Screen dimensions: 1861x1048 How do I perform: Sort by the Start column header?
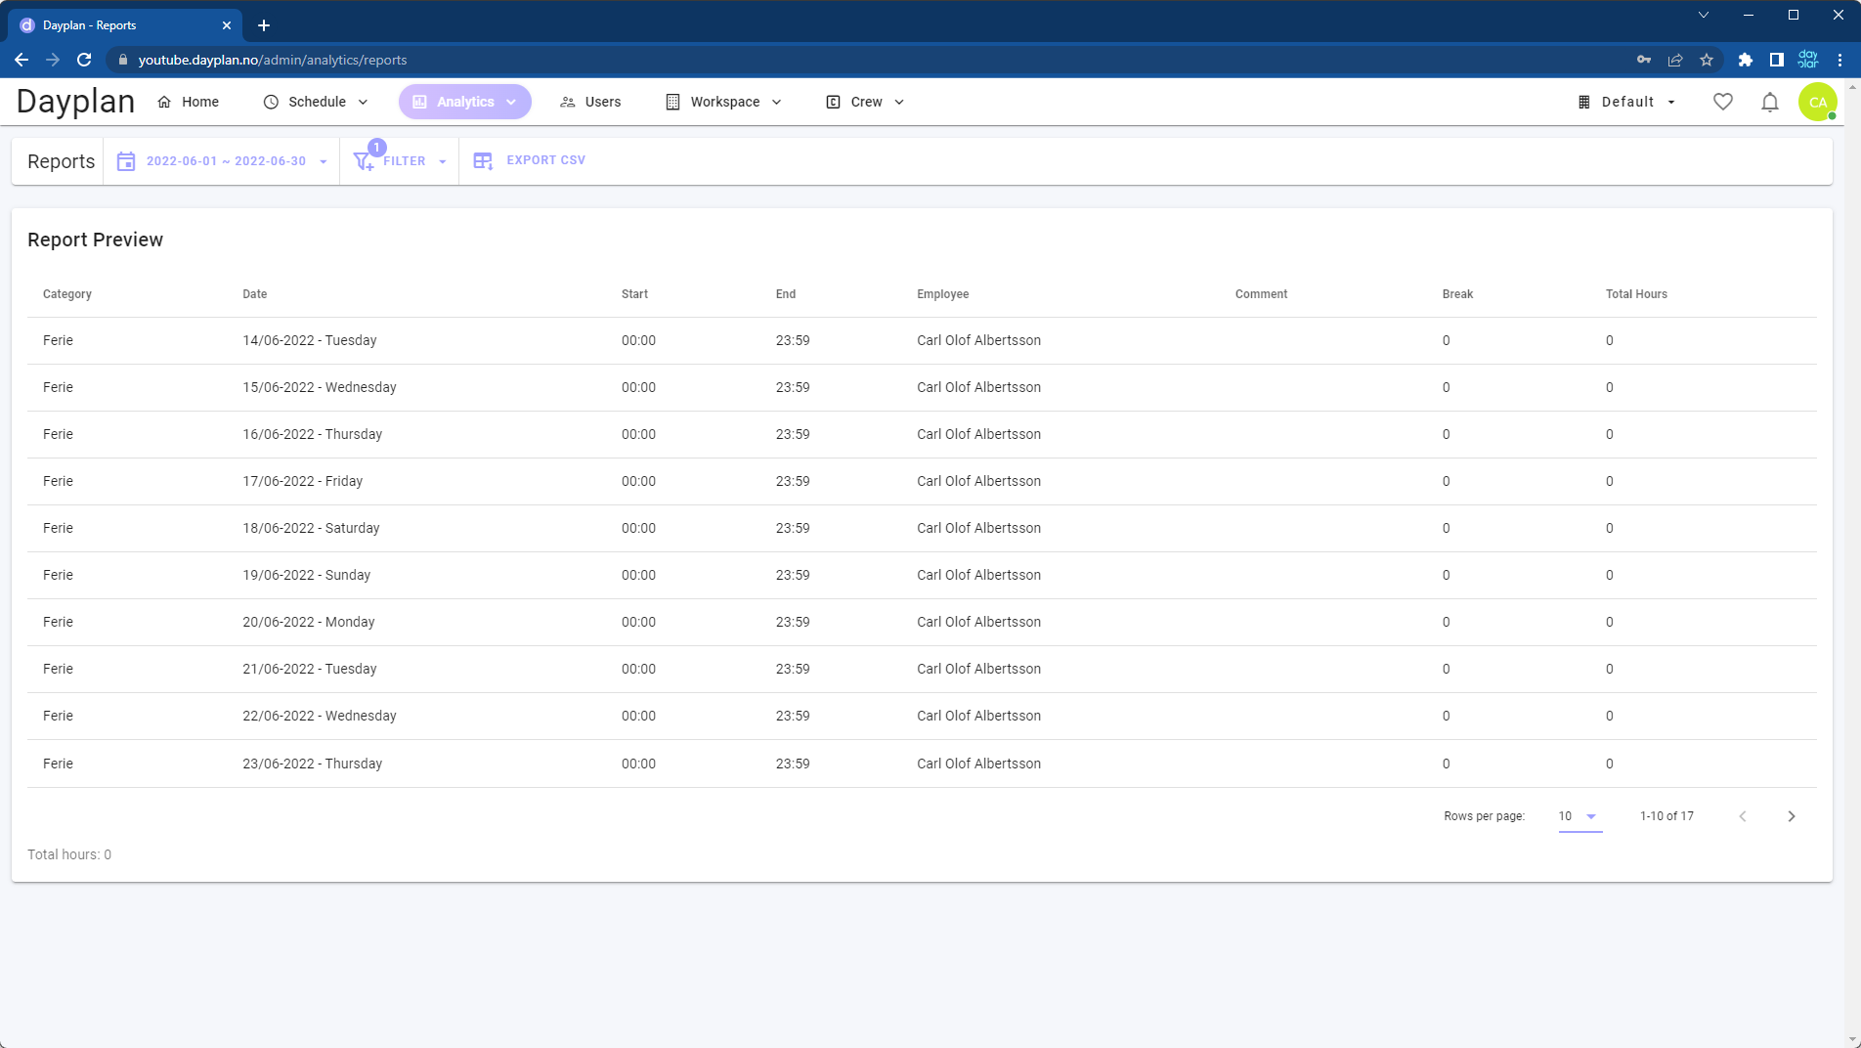pos(634,294)
